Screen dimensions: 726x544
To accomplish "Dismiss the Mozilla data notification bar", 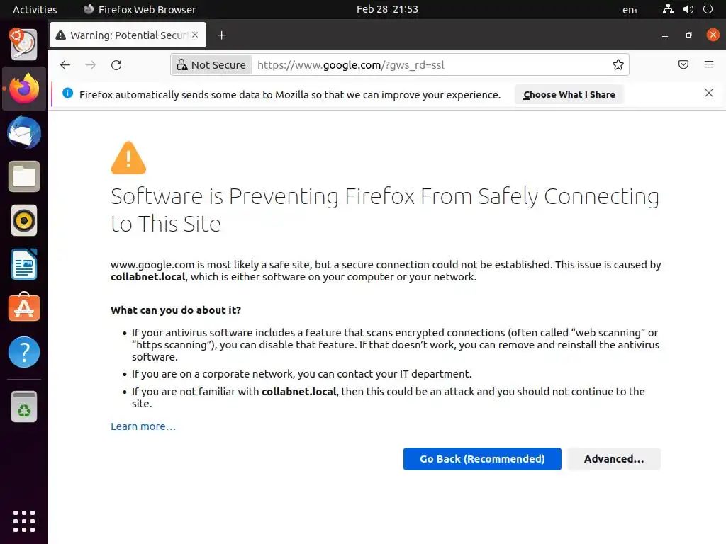I will point(708,93).
